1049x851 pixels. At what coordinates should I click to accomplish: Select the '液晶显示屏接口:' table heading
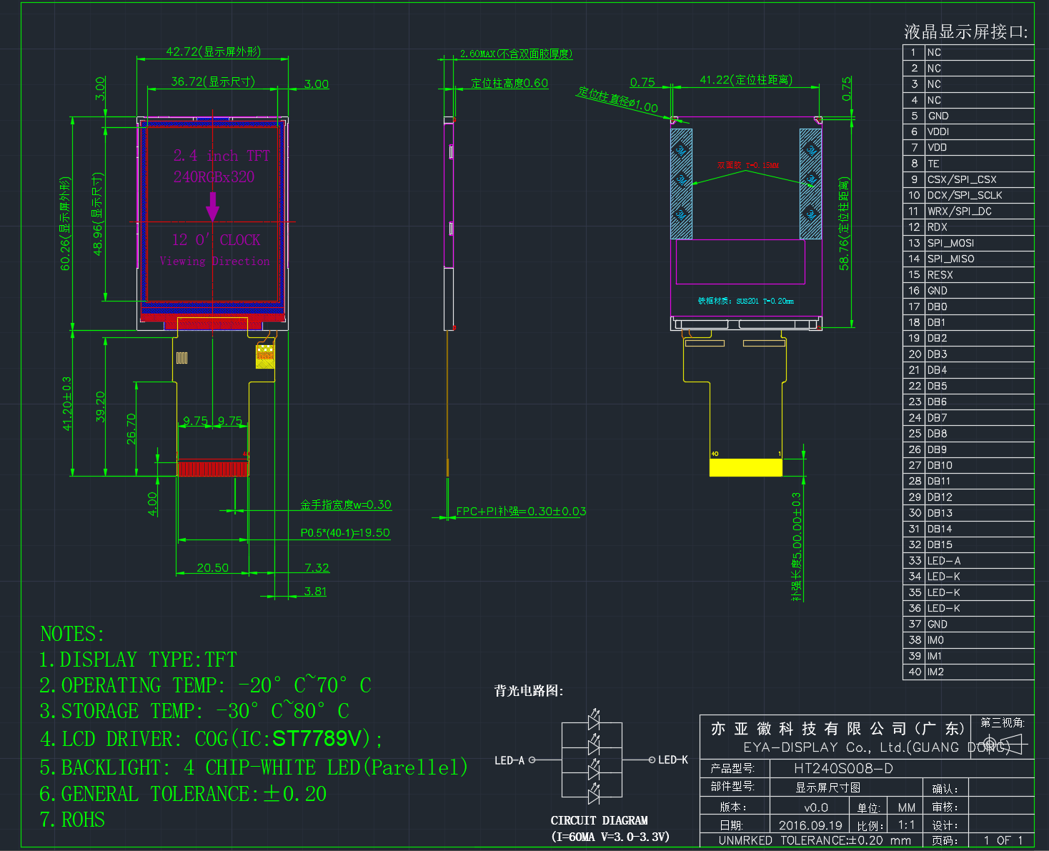966,31
